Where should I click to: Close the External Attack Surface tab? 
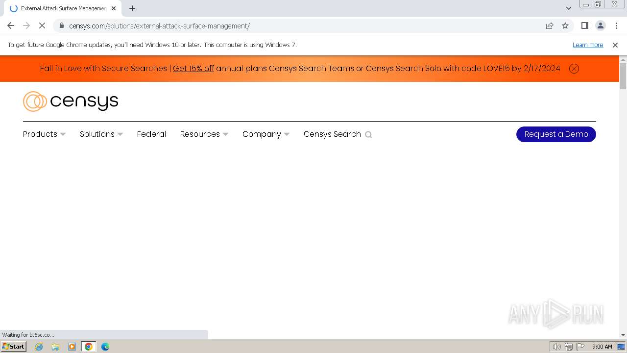pyautogui.click(x=114, y=8)
